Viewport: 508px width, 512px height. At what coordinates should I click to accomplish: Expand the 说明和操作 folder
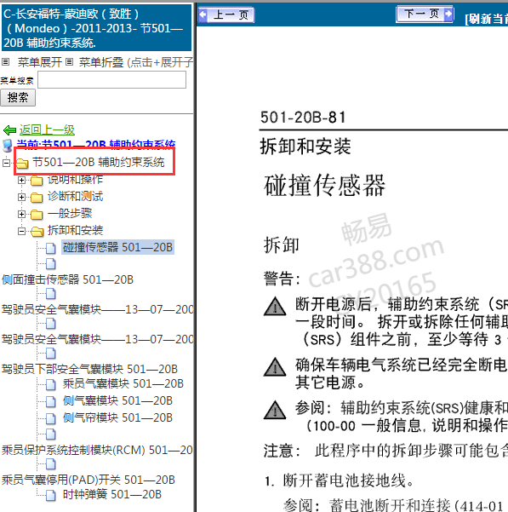pyautogui.click(x=21, y=180)
